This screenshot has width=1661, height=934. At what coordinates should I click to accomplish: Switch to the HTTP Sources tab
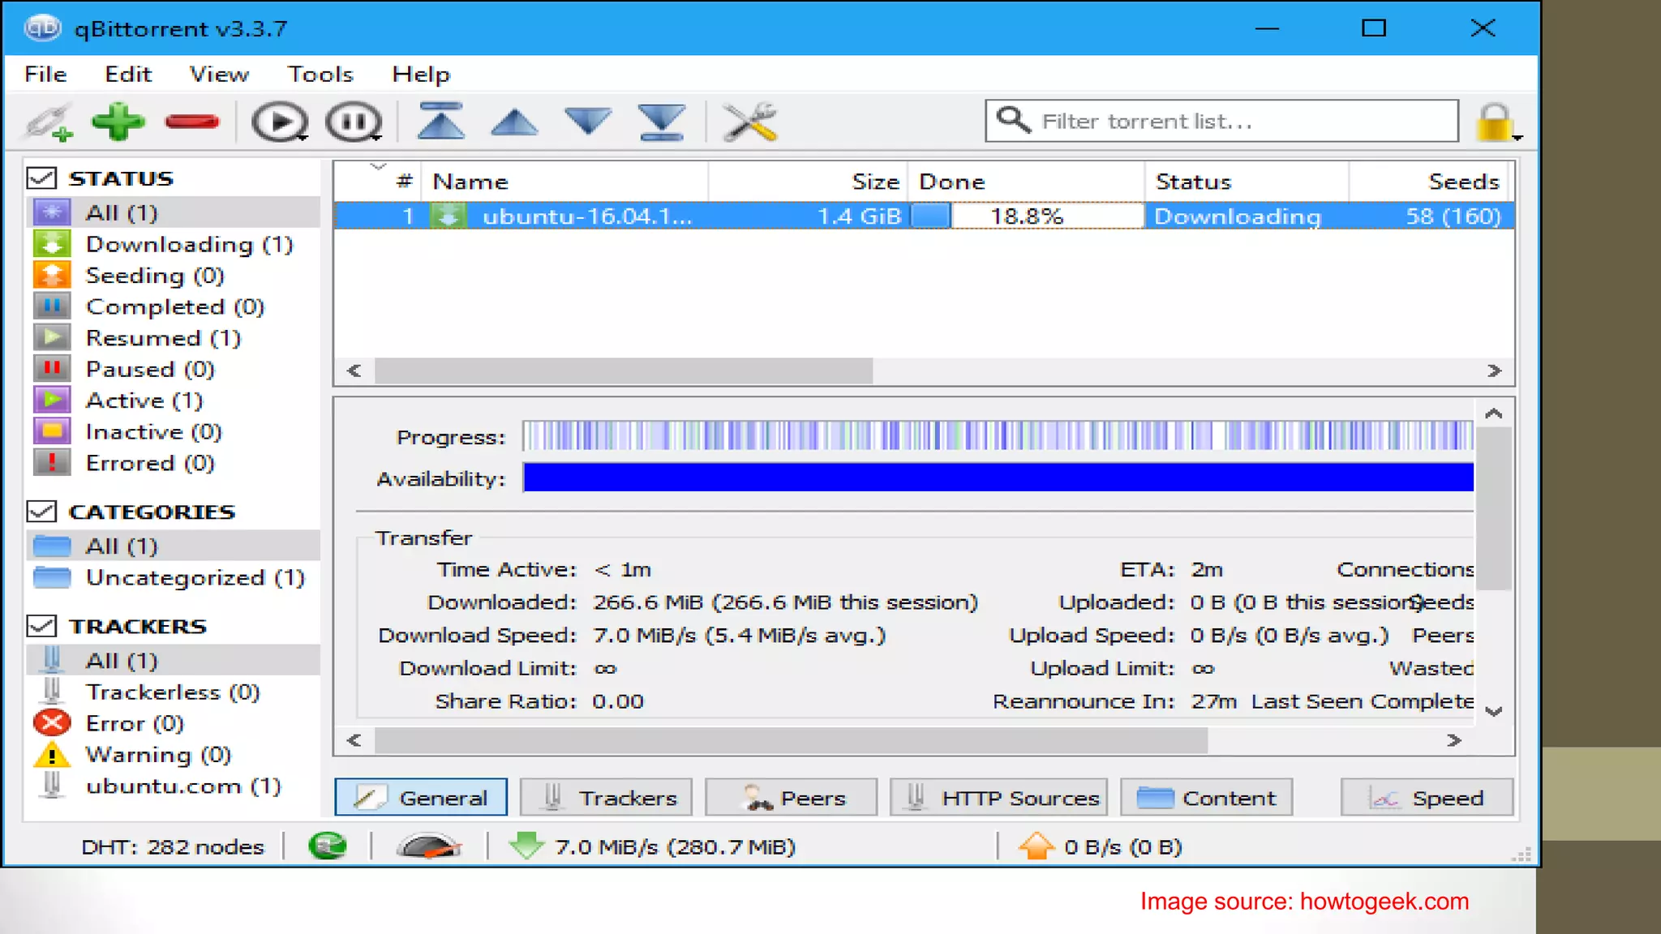[x=999, y=797]
